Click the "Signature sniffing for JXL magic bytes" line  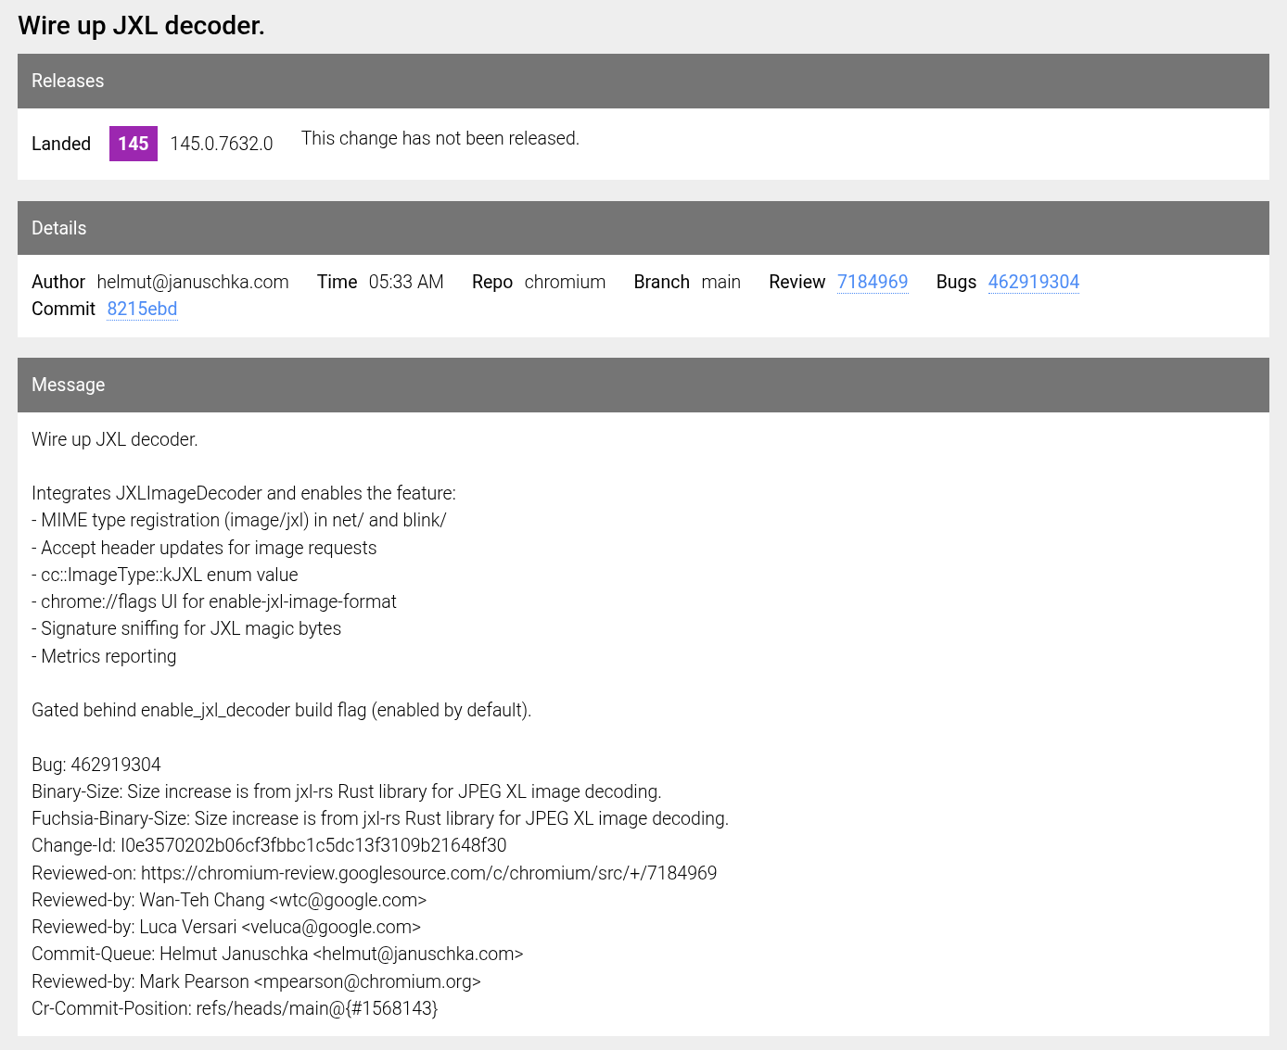click(x=186, y=628)
